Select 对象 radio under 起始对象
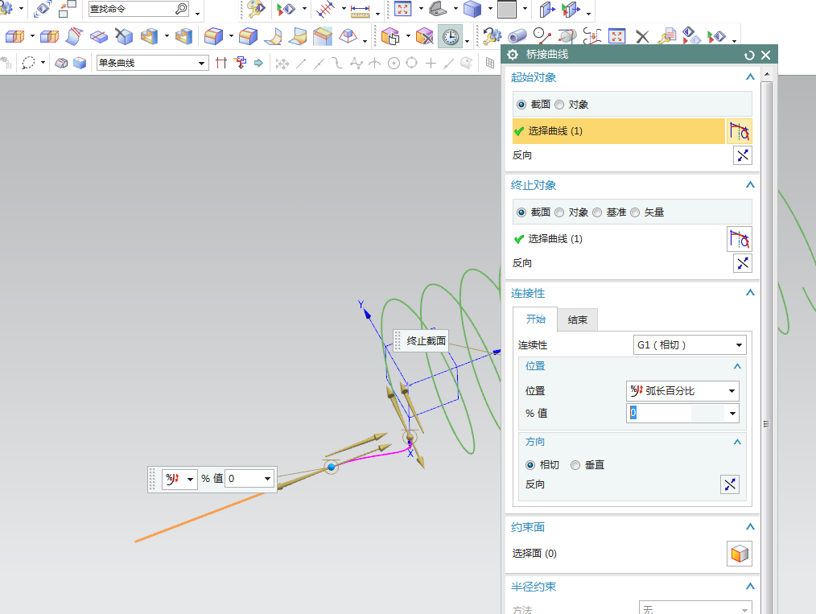 pos(559,105)
